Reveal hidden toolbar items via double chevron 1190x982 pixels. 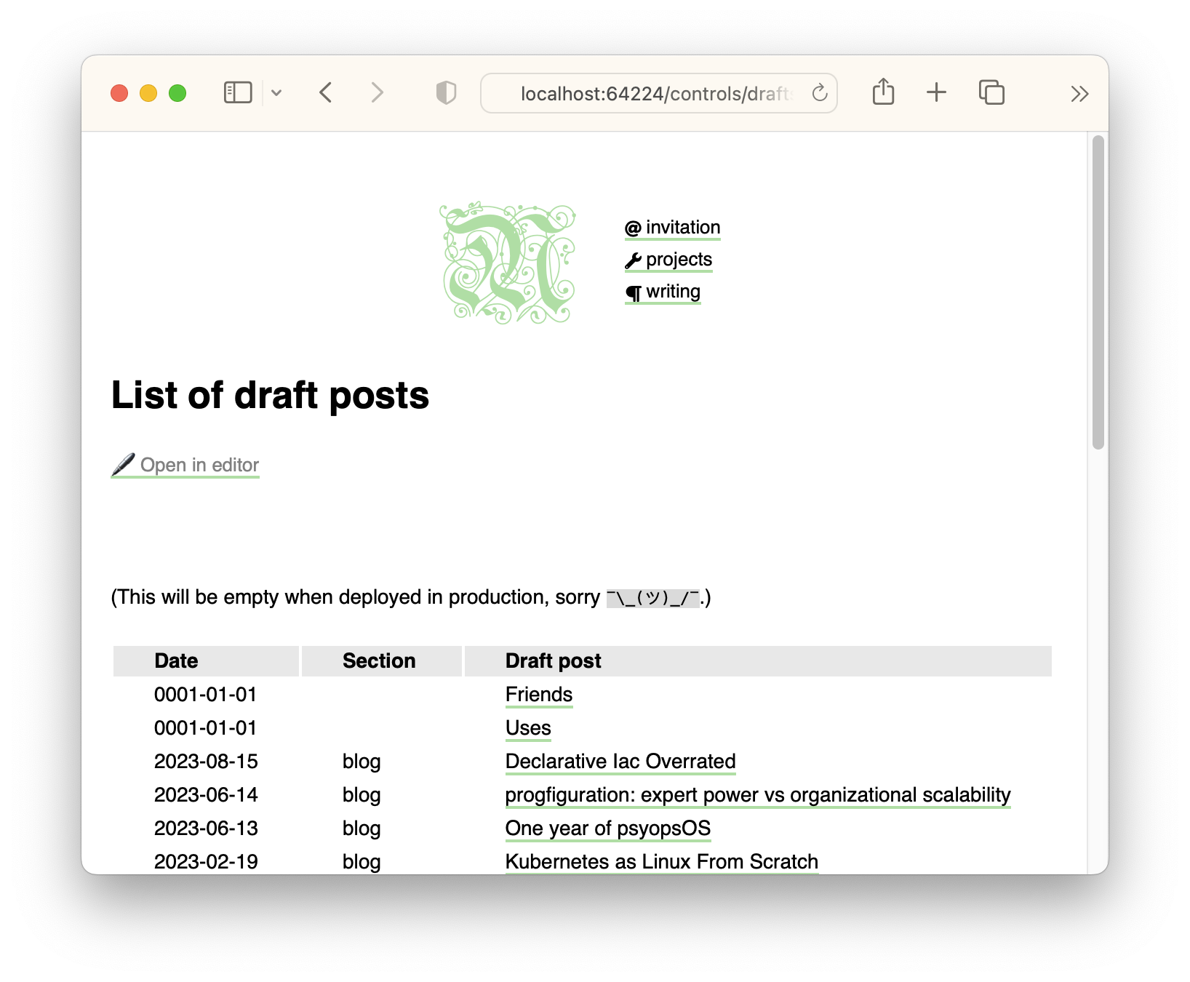click(x=1079, y=93)
